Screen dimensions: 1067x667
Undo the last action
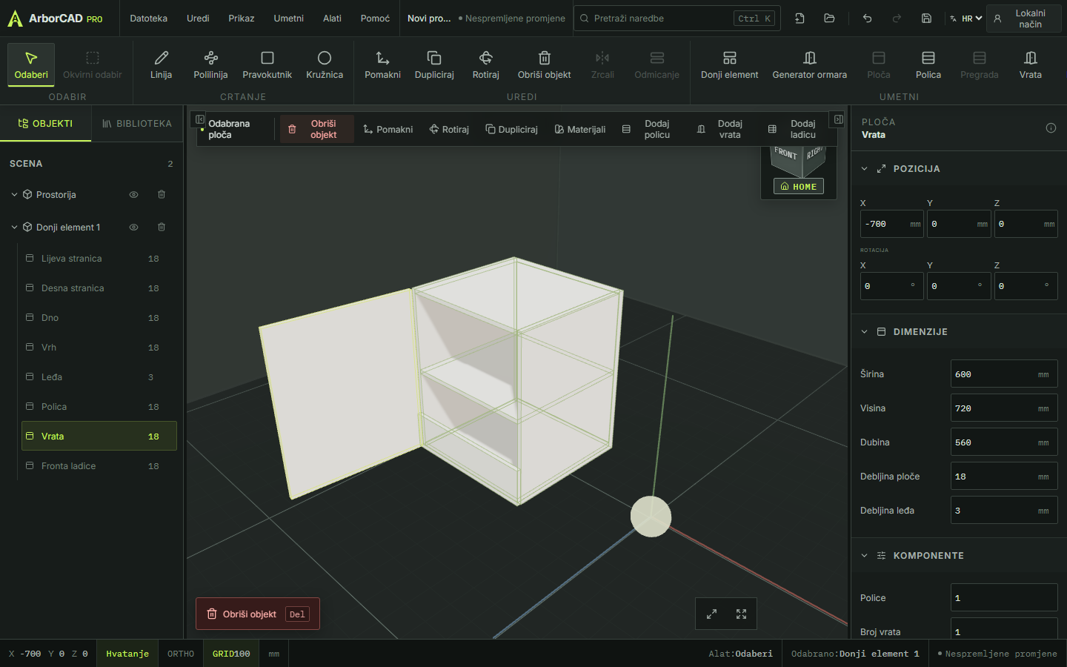(x=867, y=19)
